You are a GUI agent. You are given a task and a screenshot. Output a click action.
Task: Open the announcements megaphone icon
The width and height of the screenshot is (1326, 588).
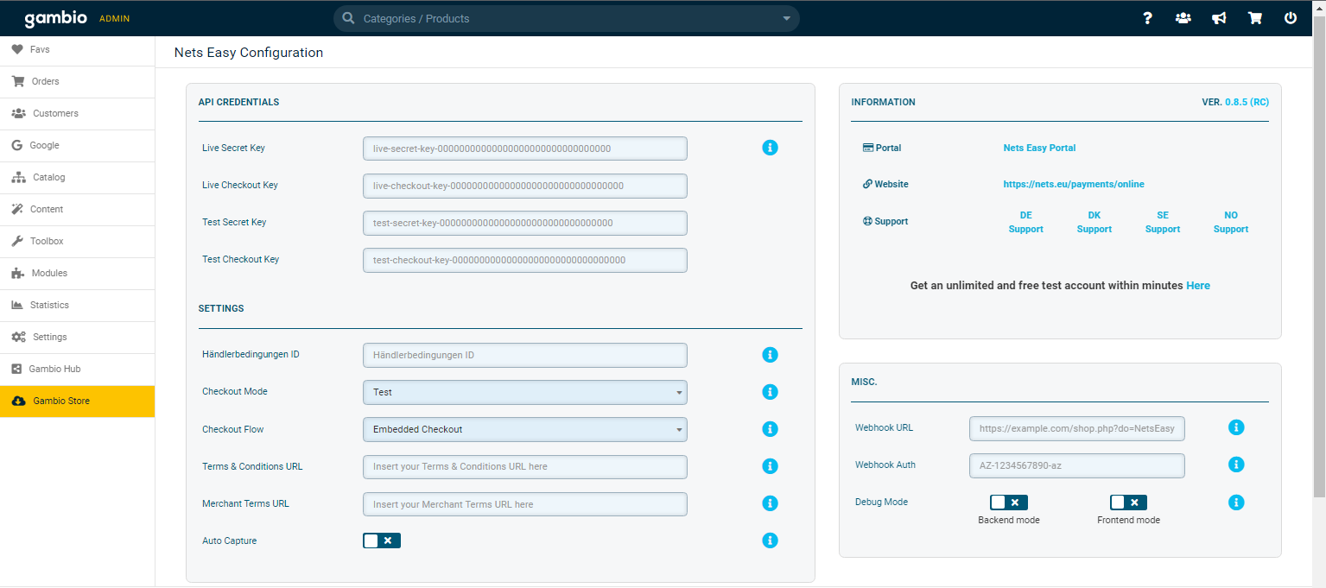tap(1219, 18)
